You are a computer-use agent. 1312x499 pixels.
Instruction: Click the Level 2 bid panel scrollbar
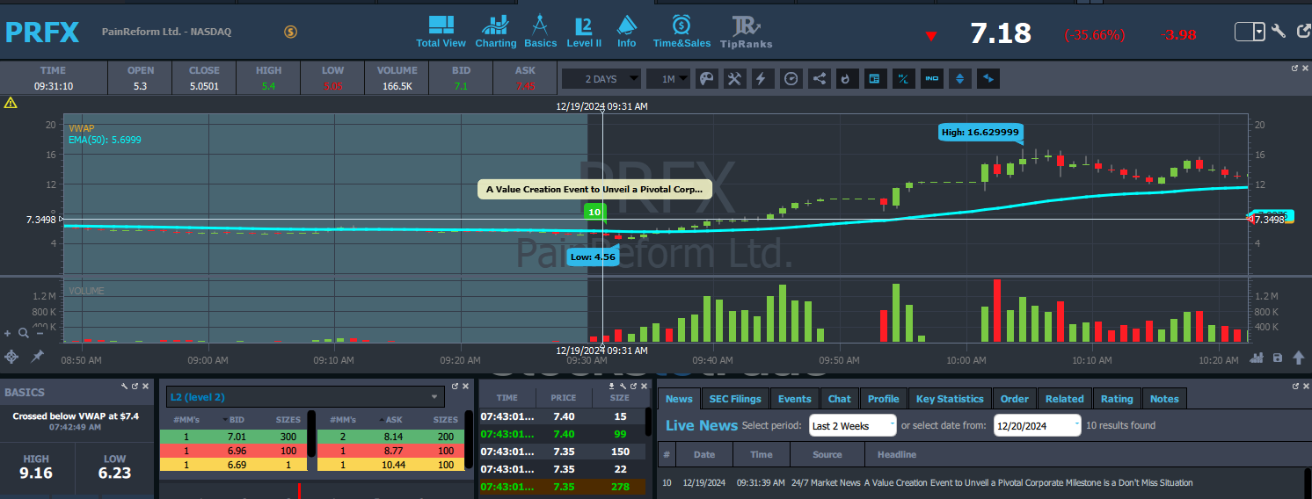[311, 434]
